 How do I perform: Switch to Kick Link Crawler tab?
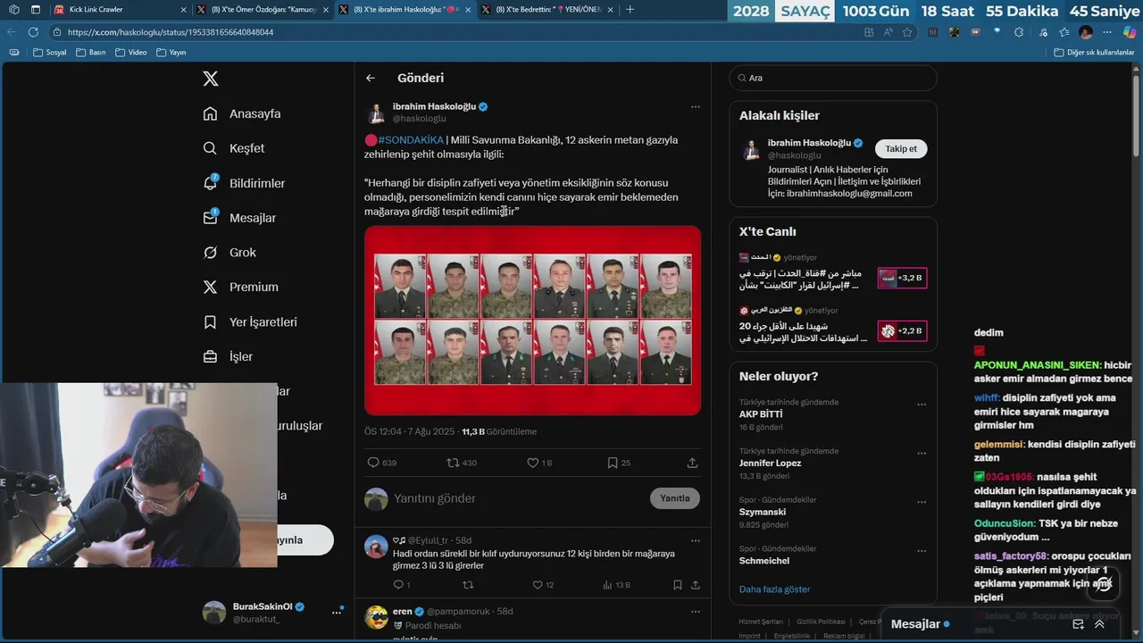[120, 9]
